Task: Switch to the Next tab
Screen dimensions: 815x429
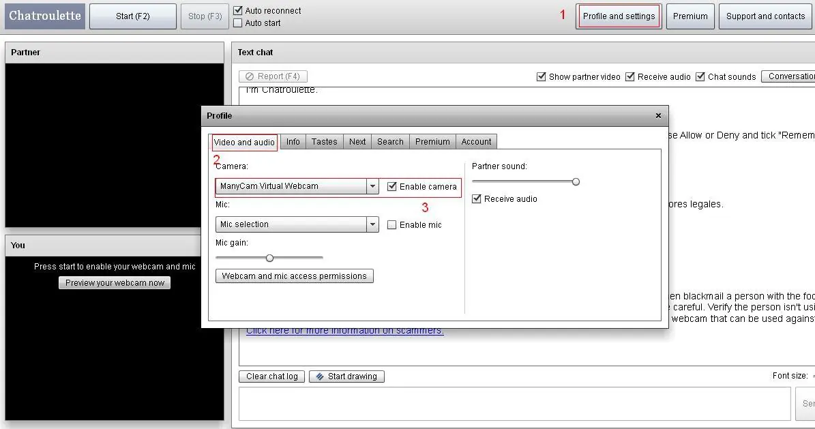Action: pyautogui.click(x=357, y=141)
